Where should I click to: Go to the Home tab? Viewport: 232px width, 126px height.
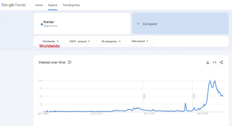[x=39, y=5]
